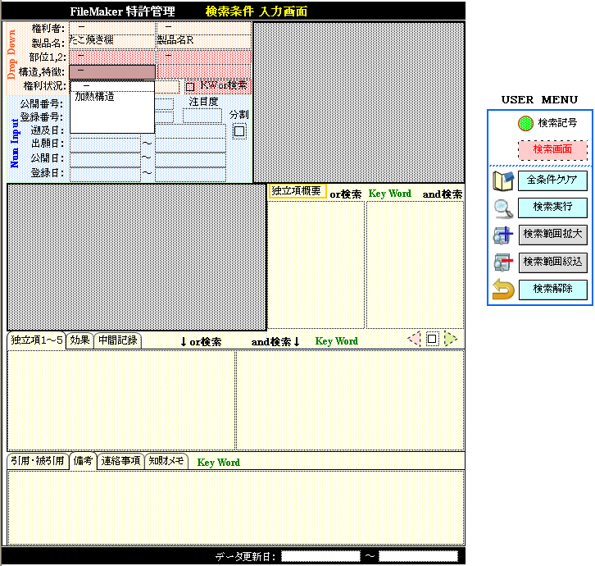Open the second 部位1,2 dropdown
595x566 pixels.
[x=203, y=57]
